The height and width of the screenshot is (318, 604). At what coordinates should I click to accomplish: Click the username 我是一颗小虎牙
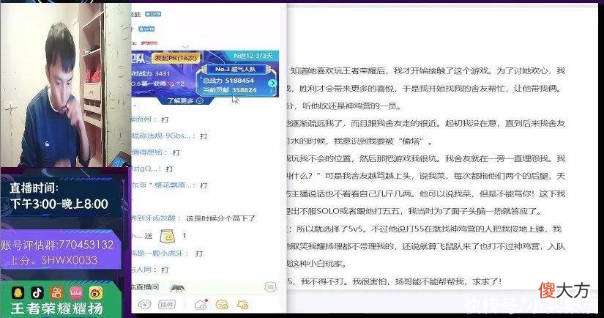pos(157,254)
